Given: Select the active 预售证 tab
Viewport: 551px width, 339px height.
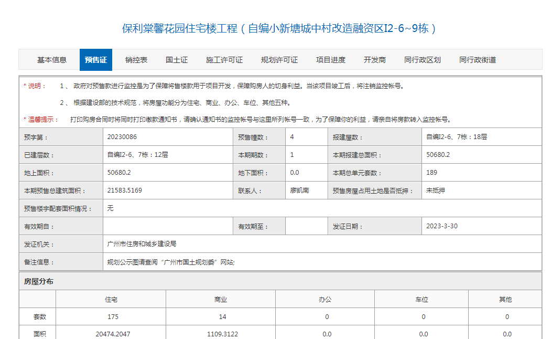Looking at the screenshot, I should [95, 59].
